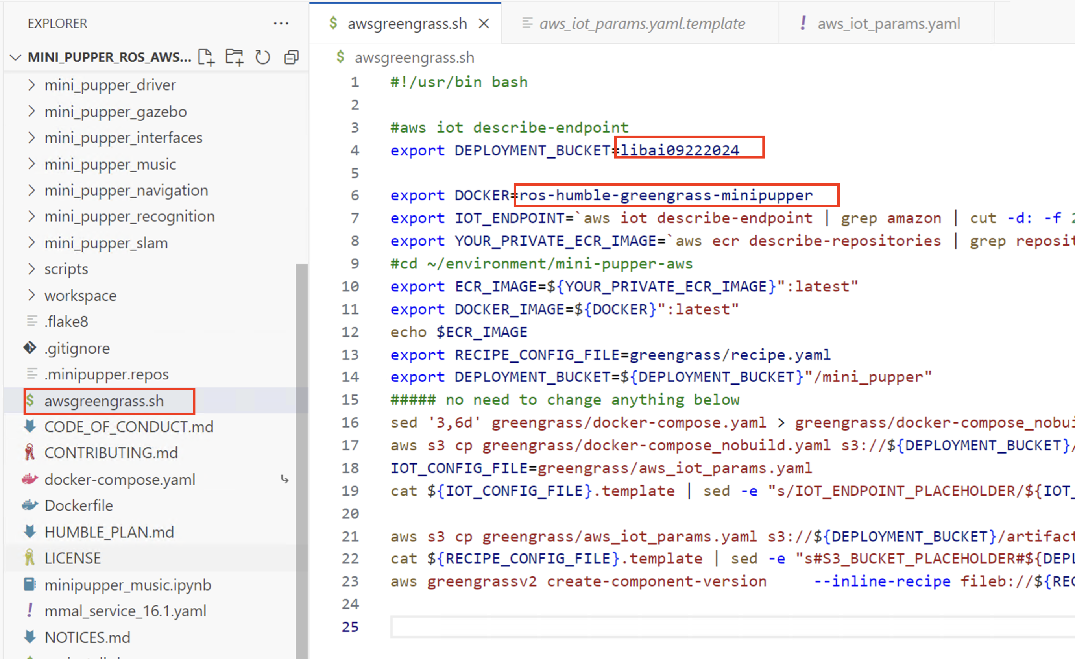The image size is (1075, 659).
Task: Open .gitignore file in the tree
Action: (x=77, y=348)
